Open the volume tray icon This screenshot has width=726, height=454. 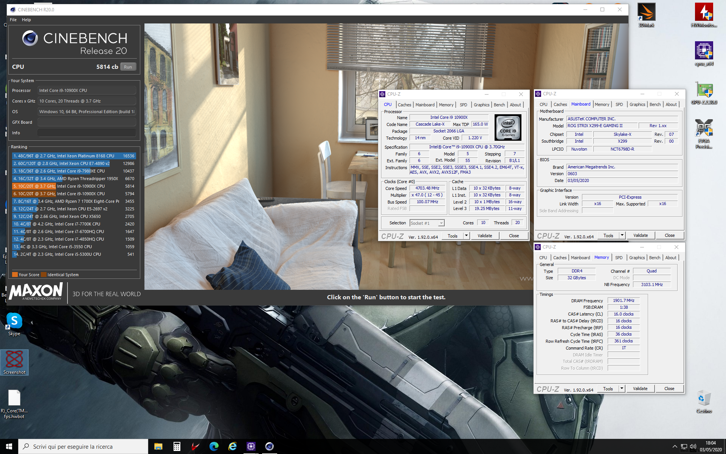693,447
